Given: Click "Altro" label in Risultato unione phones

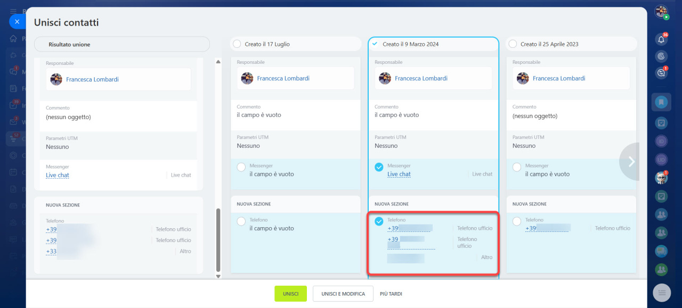Looking at the screenshot, I should pyautogui.click(x=185, y=252).
